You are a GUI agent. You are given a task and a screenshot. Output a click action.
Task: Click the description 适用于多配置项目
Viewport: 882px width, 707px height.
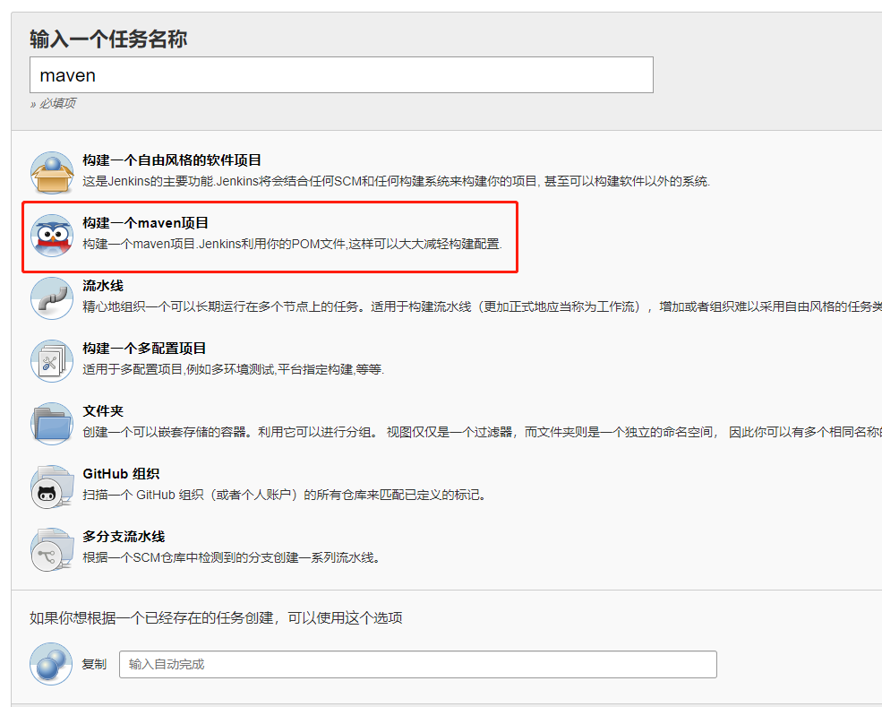pyautogui.click(x=234, y=369)
